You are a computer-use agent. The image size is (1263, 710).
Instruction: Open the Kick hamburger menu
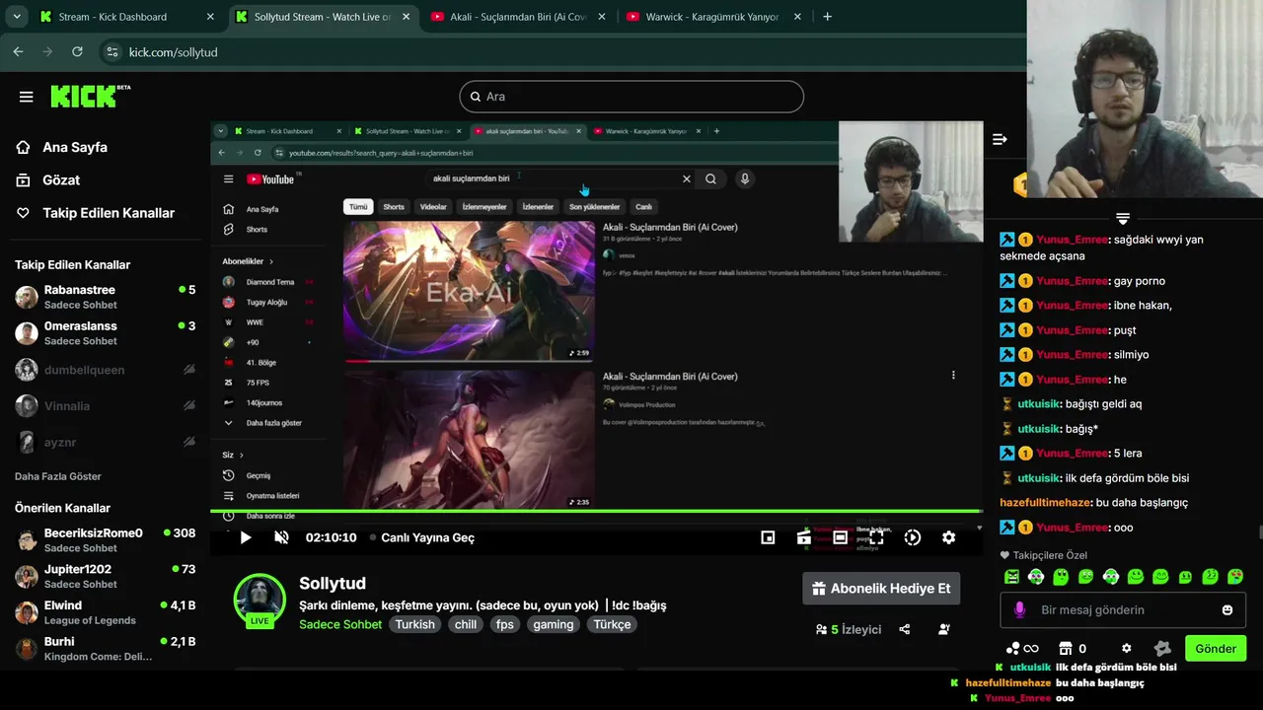pos(27,97)
